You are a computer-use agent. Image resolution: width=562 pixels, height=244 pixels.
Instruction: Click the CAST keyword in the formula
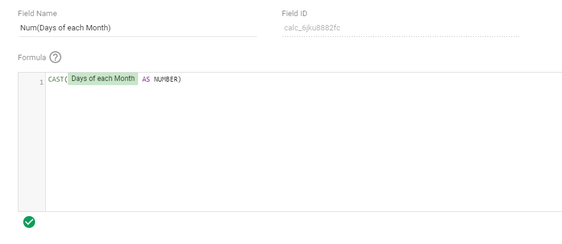[55, 79]
